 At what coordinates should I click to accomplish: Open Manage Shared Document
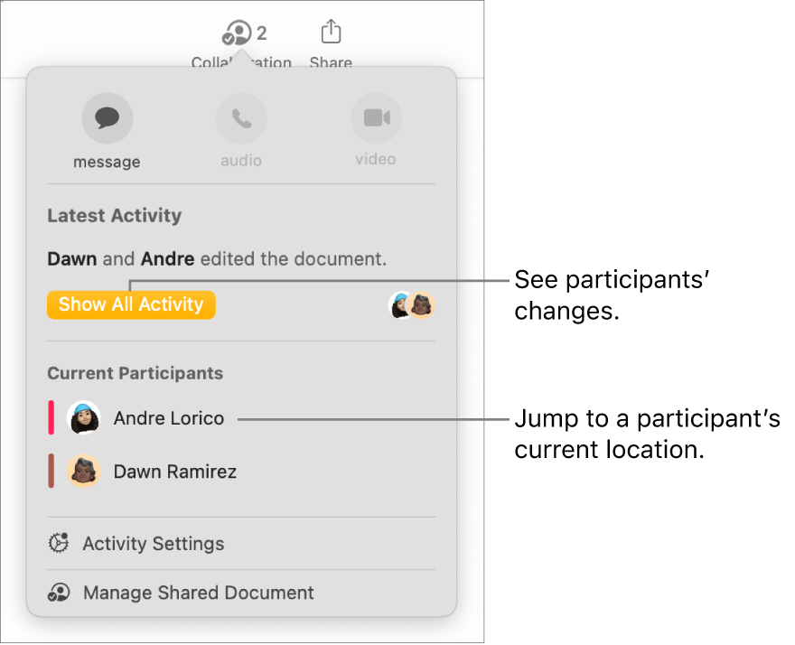tap(199, 593)
